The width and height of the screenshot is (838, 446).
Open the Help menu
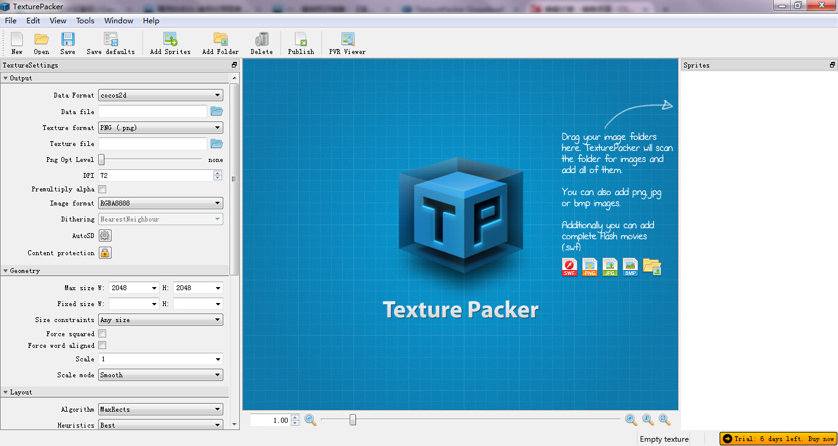[151, 20]
